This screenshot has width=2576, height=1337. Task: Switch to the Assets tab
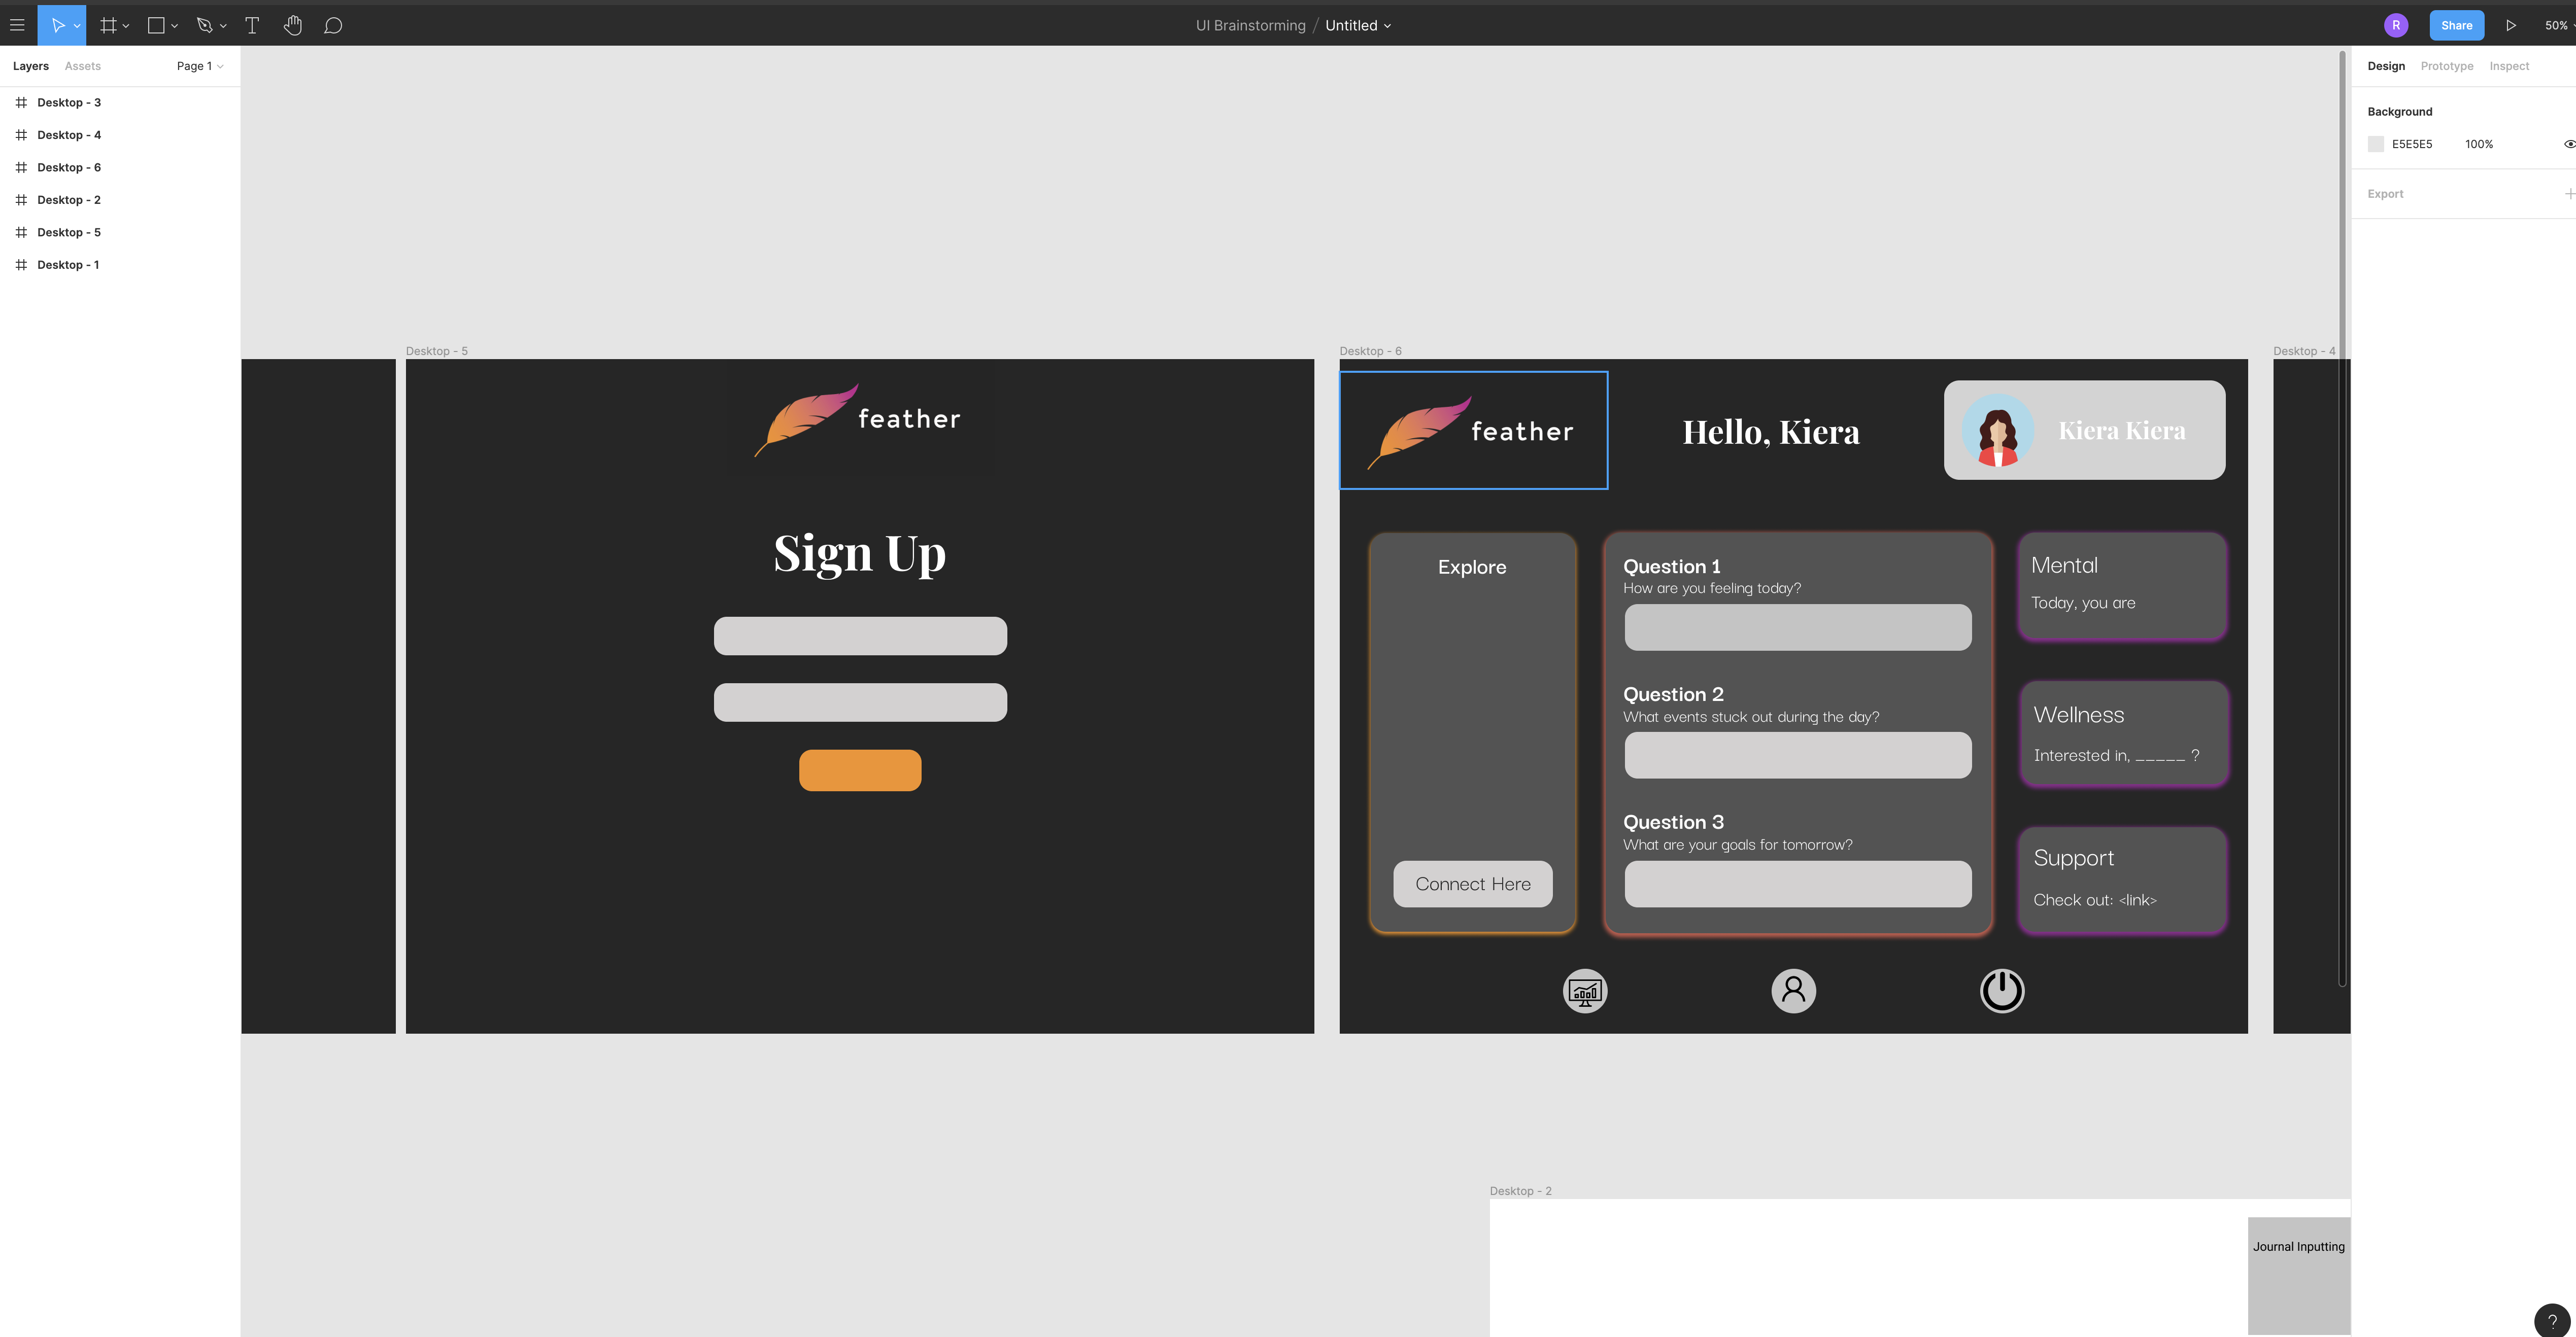pos(82,66)
